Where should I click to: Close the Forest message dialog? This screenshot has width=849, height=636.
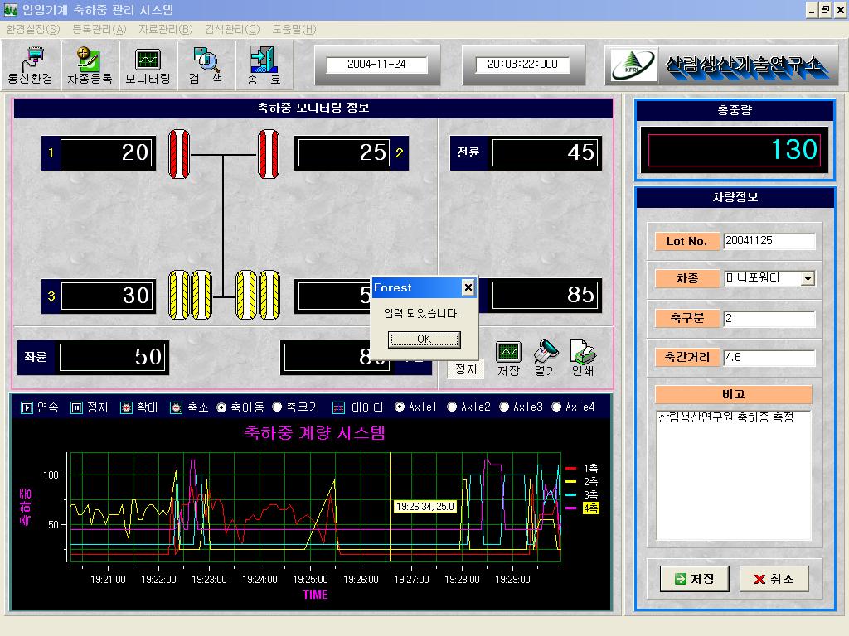pyautogui.click(x=468, y=287)
